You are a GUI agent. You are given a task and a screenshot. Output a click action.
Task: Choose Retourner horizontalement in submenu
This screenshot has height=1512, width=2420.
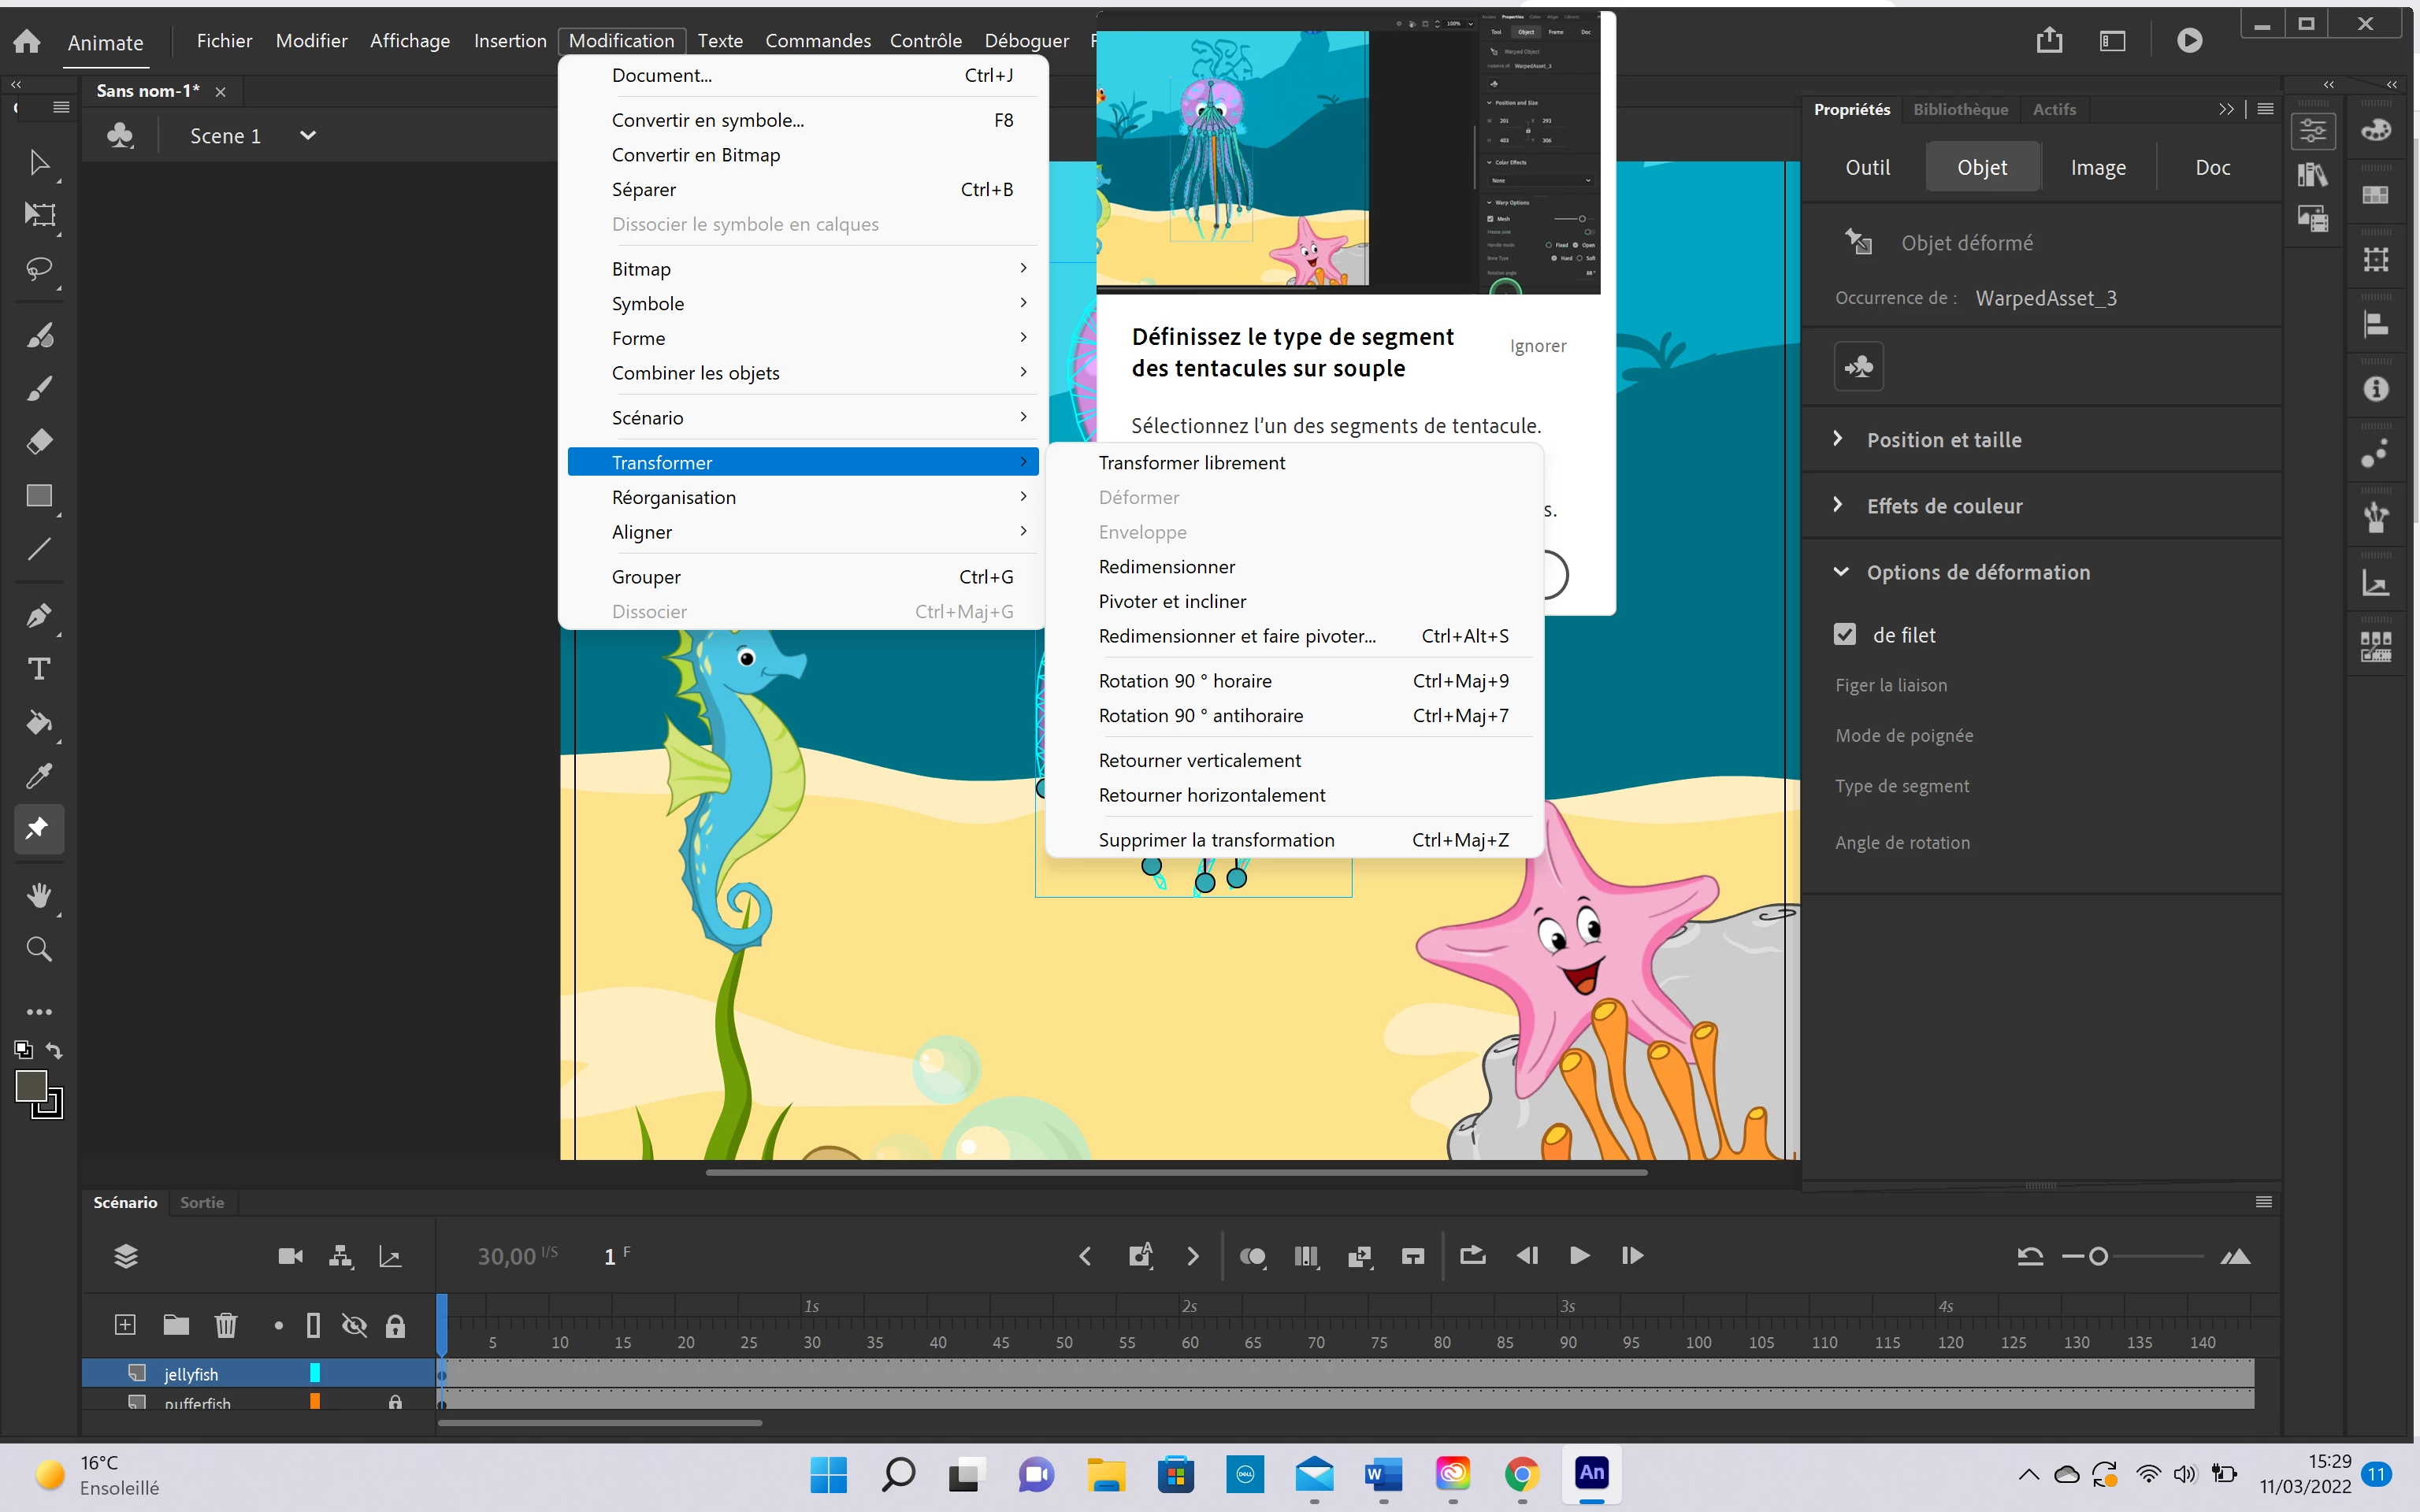pyautogui.click(x=1211, y=795)
